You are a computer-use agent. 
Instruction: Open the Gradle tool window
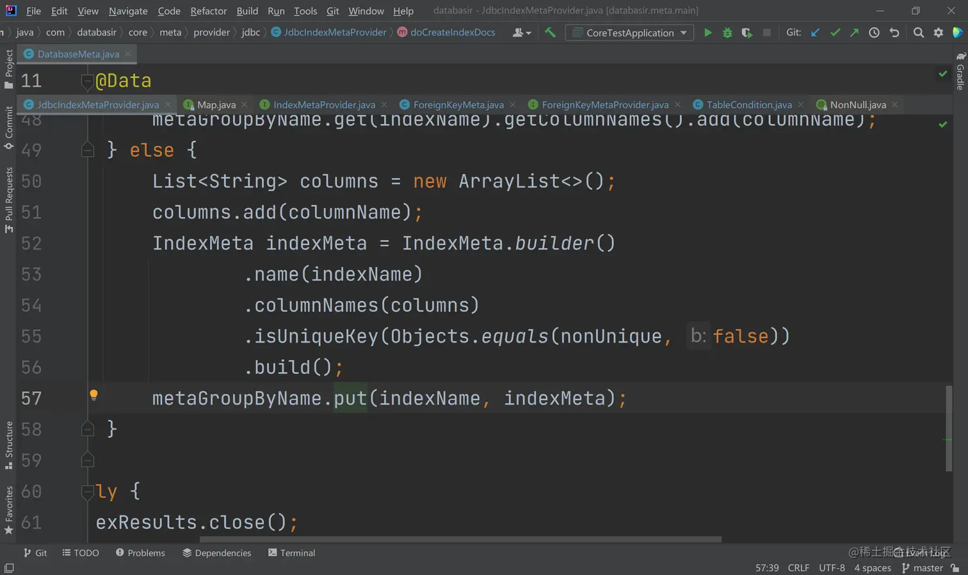(960, 71)
